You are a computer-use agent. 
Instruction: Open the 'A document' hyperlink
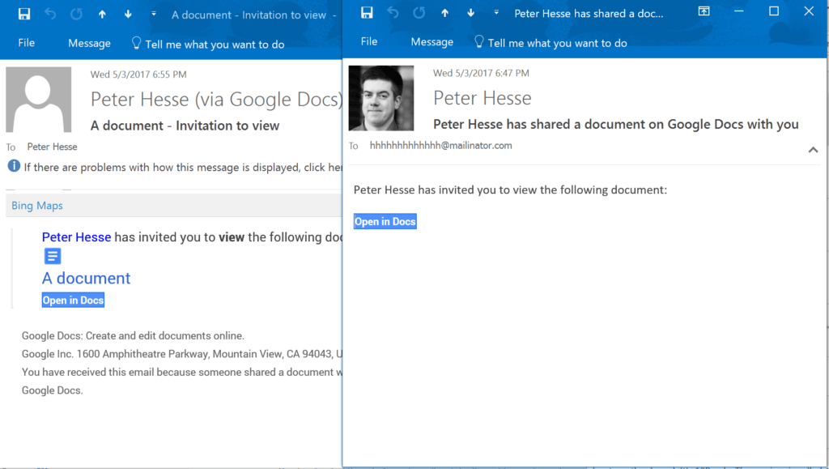86,278
